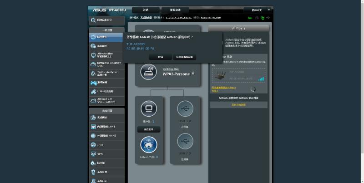Open the SSID ASUS-RT-AC86U link
This screenshot has width=364, height=183.
211,18
